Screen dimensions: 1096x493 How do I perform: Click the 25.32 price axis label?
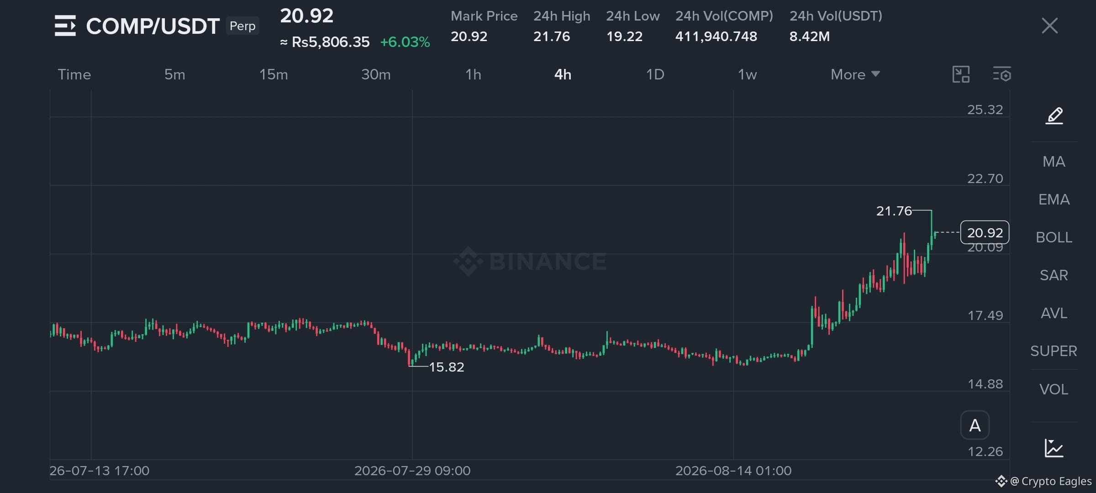[985, 110]
